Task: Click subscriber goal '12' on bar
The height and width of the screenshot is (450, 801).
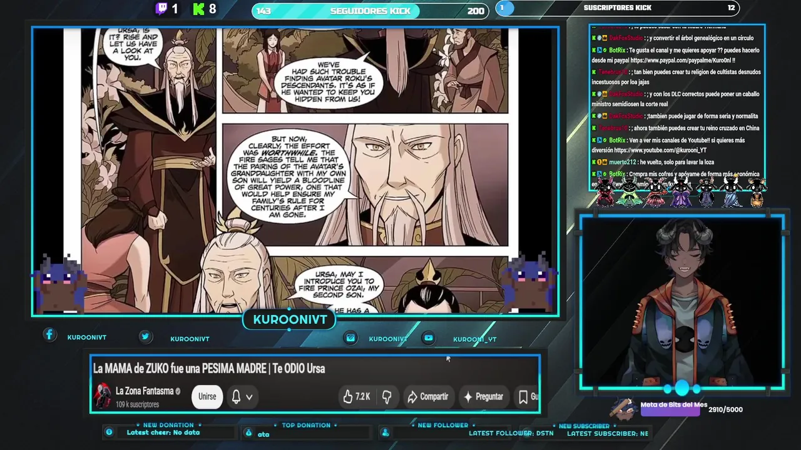Action: pyautogui.click(x=732, y=7)
